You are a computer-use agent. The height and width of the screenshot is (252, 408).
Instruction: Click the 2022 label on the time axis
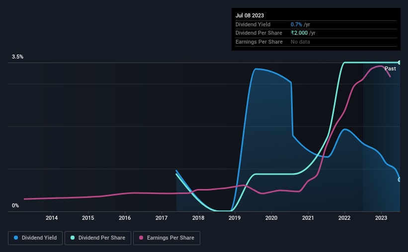(344, 218)
